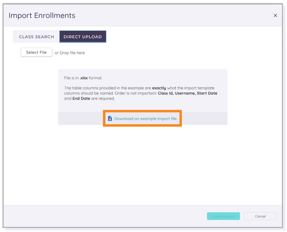Click the Select File button

tap(37, 52)
